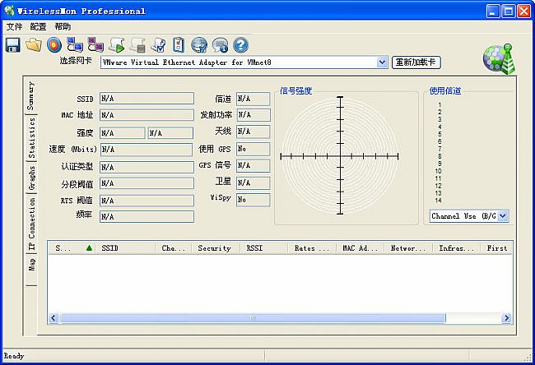Click the 天线 value field
The height and width of the screenshot is (365, 535).
click(x=254, y=132)
